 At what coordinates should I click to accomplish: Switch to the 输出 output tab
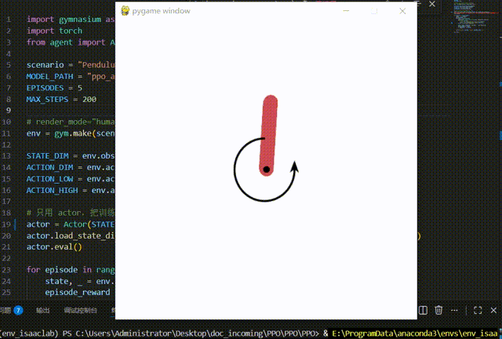(42, 310)
